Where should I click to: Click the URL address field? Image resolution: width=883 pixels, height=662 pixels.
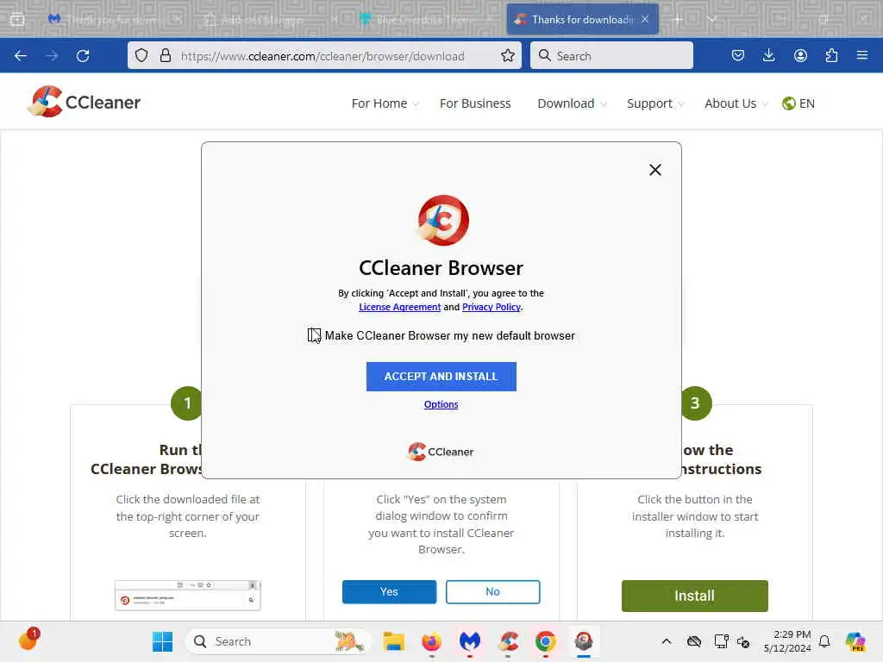pos(323,56)
